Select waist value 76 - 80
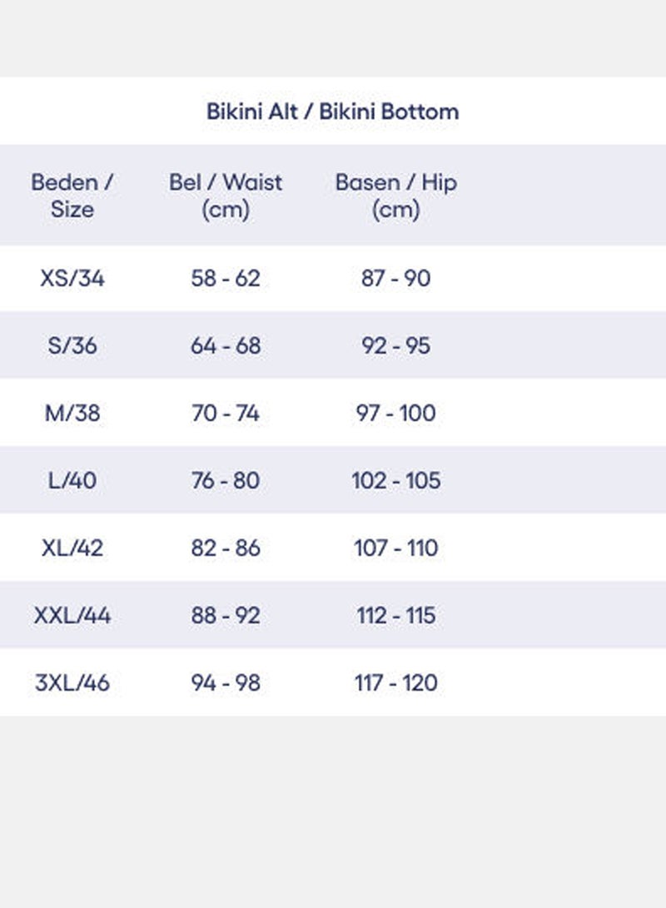The width and height of the screenshot is (666, 908). (x=226, y=481)
